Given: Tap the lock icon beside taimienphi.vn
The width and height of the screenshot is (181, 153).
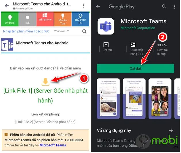Looking at the screenshot, I should tap(14, 8).
